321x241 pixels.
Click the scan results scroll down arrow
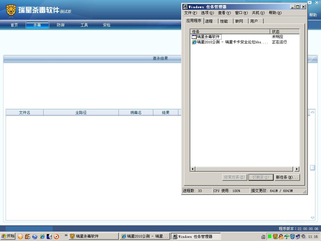pyautogui.click(x=313, y=218)
